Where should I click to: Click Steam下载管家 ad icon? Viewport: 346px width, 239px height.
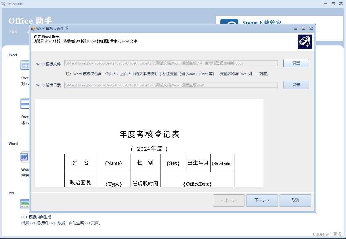[x=229, y=22]
